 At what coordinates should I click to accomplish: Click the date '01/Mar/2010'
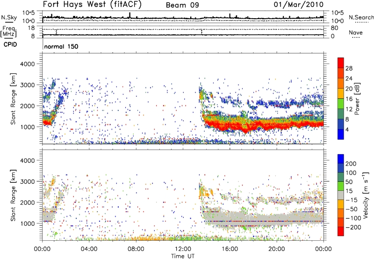(x=299, y=5)
